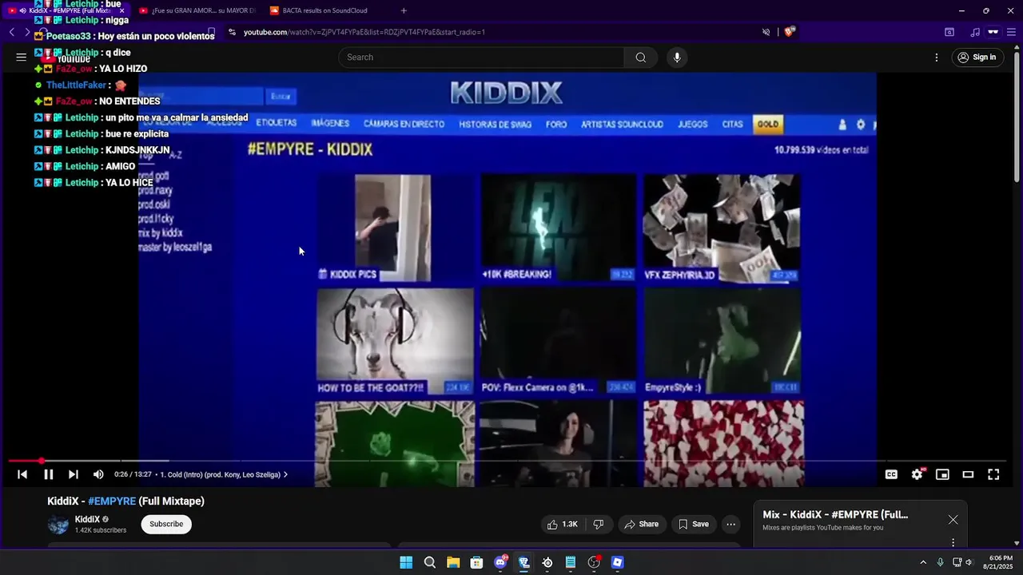Viewport: 1023px width, 575px height.
Task: Click the search magnifier button
Action: (x=641, y=57)
